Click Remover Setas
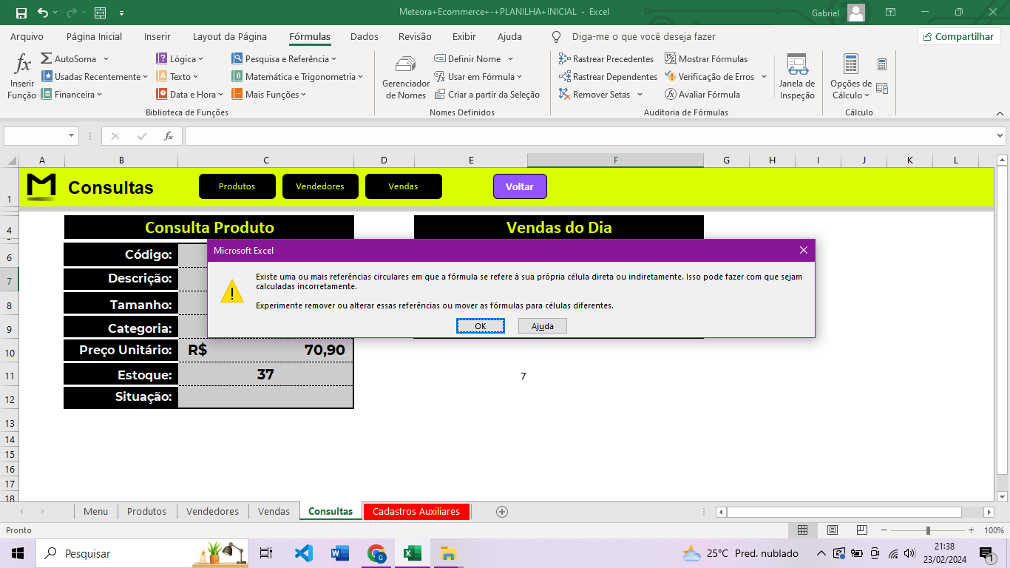The width and height of the screenshot is (1010, 568). (594, 95)
